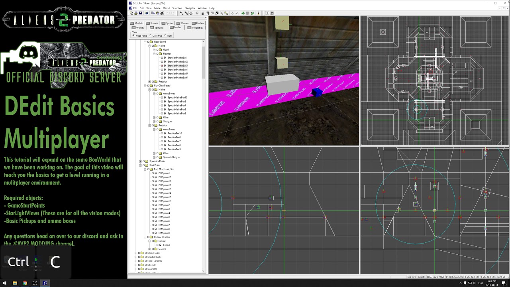
Task: Collapse the Start Points node
Action: point(140,165)
